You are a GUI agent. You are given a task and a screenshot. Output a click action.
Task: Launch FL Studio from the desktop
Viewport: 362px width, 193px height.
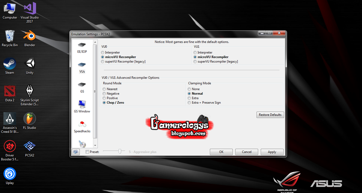30,121
